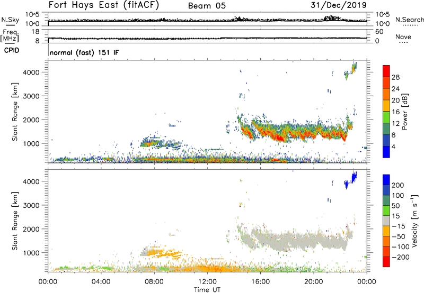The height and width of the screenshot is (293, 424).
Task: Click the blue top of velocity color bar
Action: tap(386, 180)
